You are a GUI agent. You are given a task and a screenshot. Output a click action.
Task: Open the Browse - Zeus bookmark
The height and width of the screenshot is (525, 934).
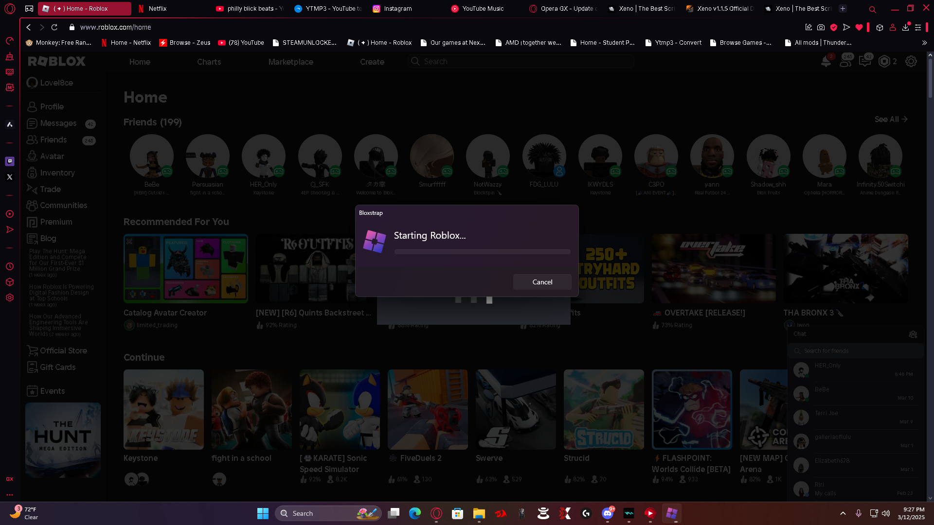185,43
